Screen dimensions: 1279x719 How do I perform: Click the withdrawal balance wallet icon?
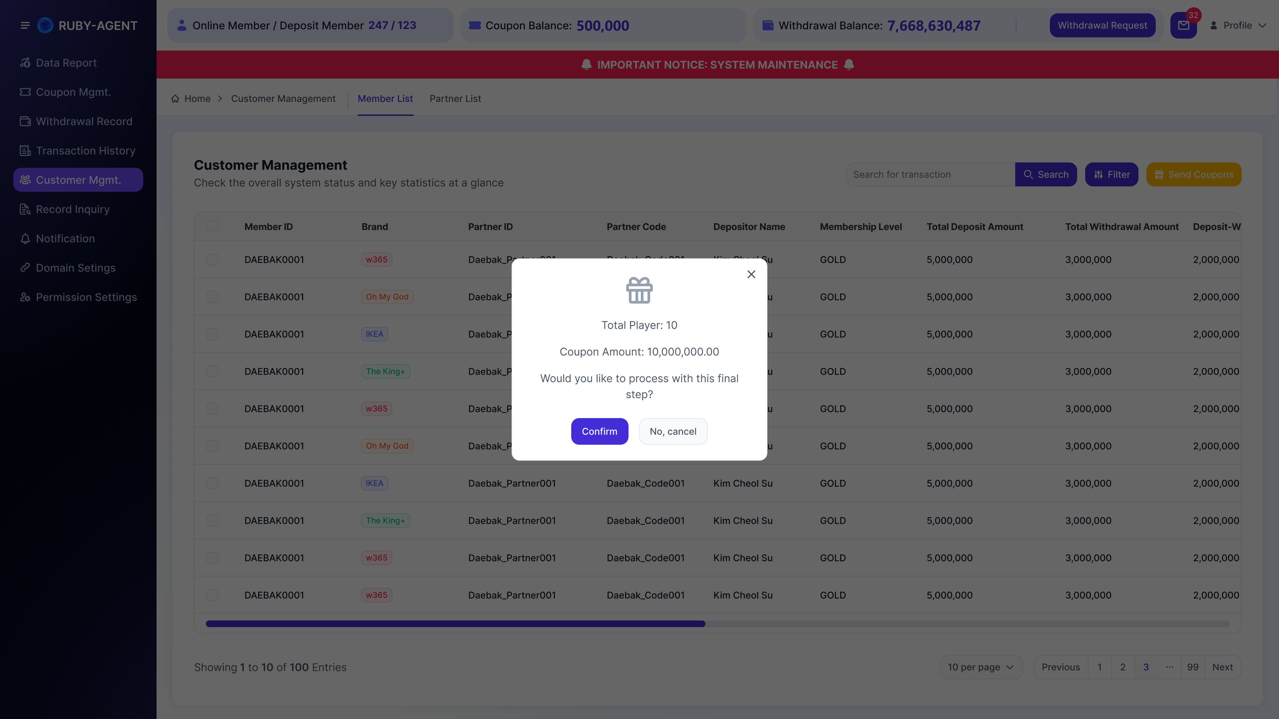click(768, 25)
